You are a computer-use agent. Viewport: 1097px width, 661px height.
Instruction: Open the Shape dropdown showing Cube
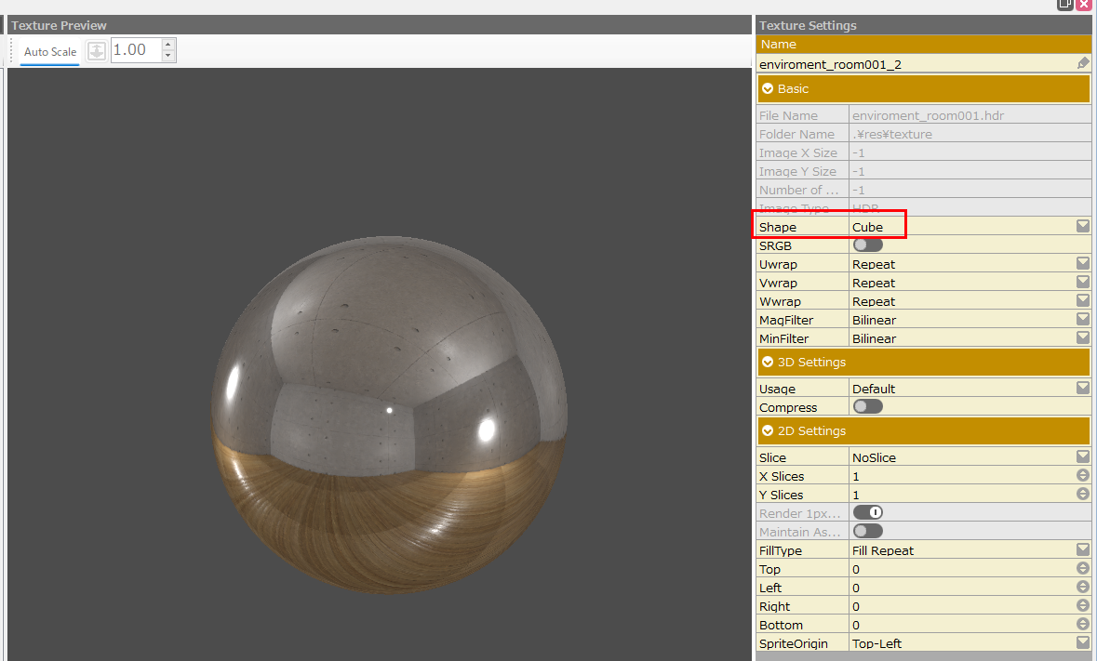point(1083,226)
